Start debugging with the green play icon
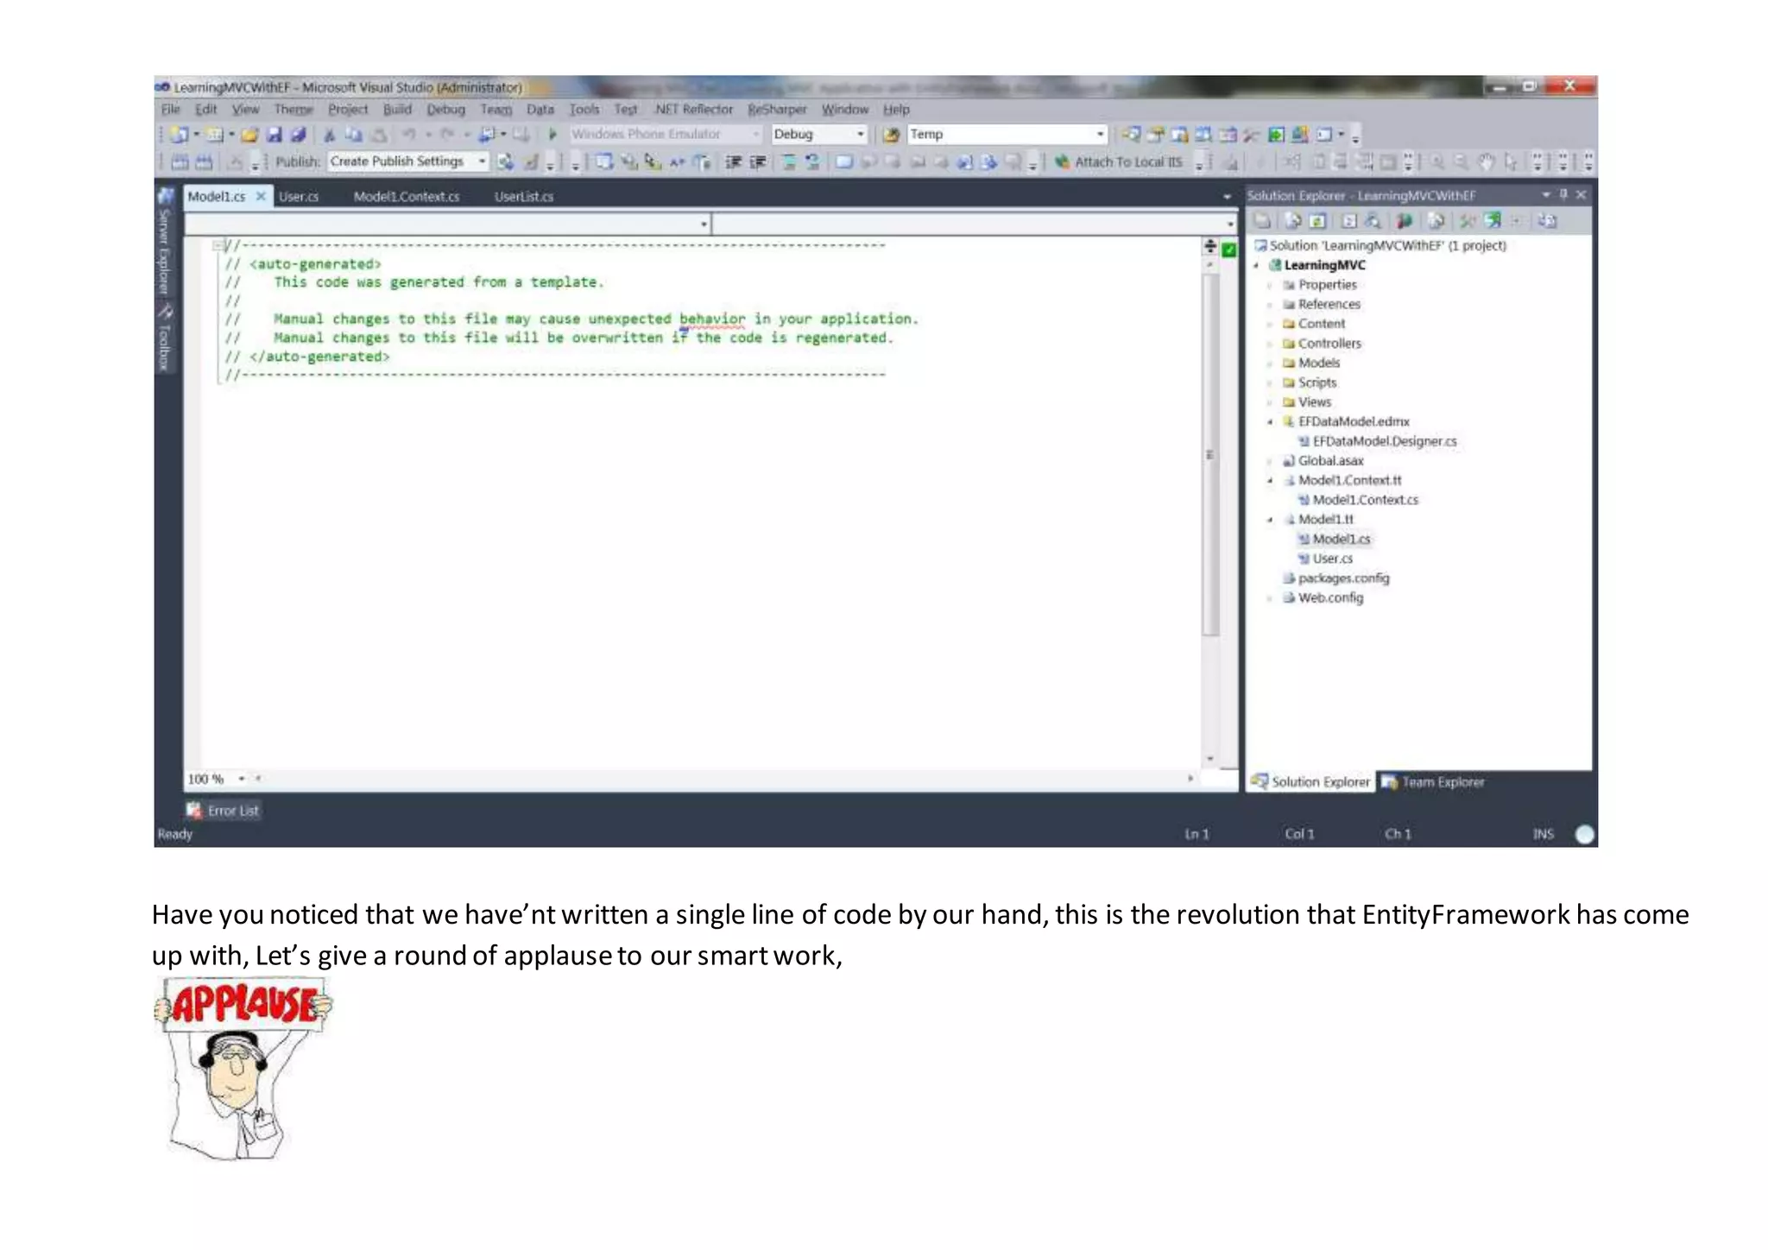The image size is (1768, 1250). coord(552,135)
